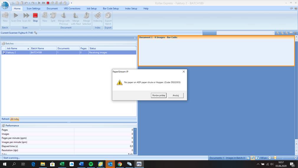Click the Performance panel vertical scrollbar
This screenshot has height=168, width=298.
(135, 141)
